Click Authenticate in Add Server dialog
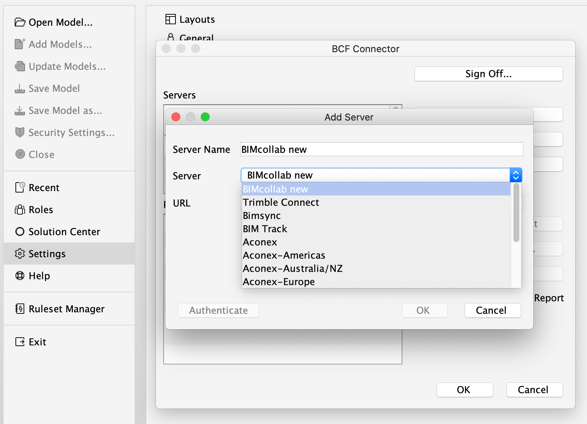This screenshot has height=424, width=587. point(218,310)
